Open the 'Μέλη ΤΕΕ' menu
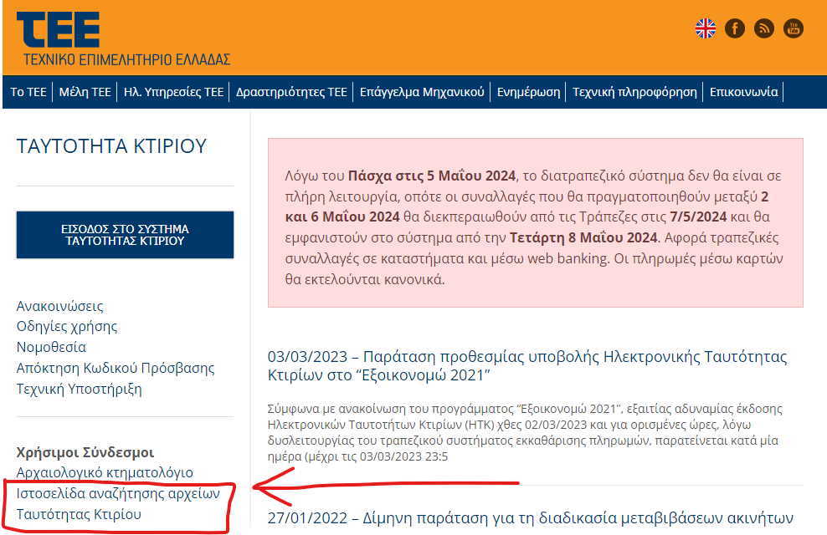 [x=85, y=92]
